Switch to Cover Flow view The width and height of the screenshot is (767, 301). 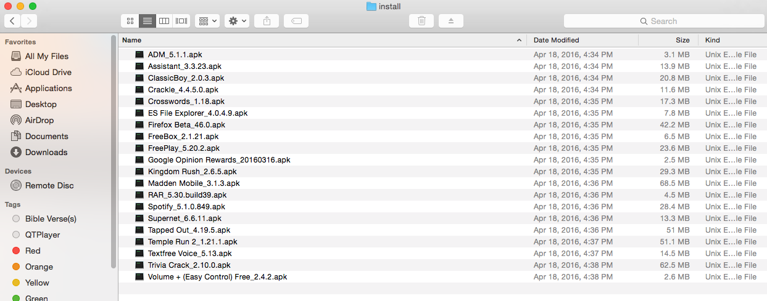coord(181,21)
